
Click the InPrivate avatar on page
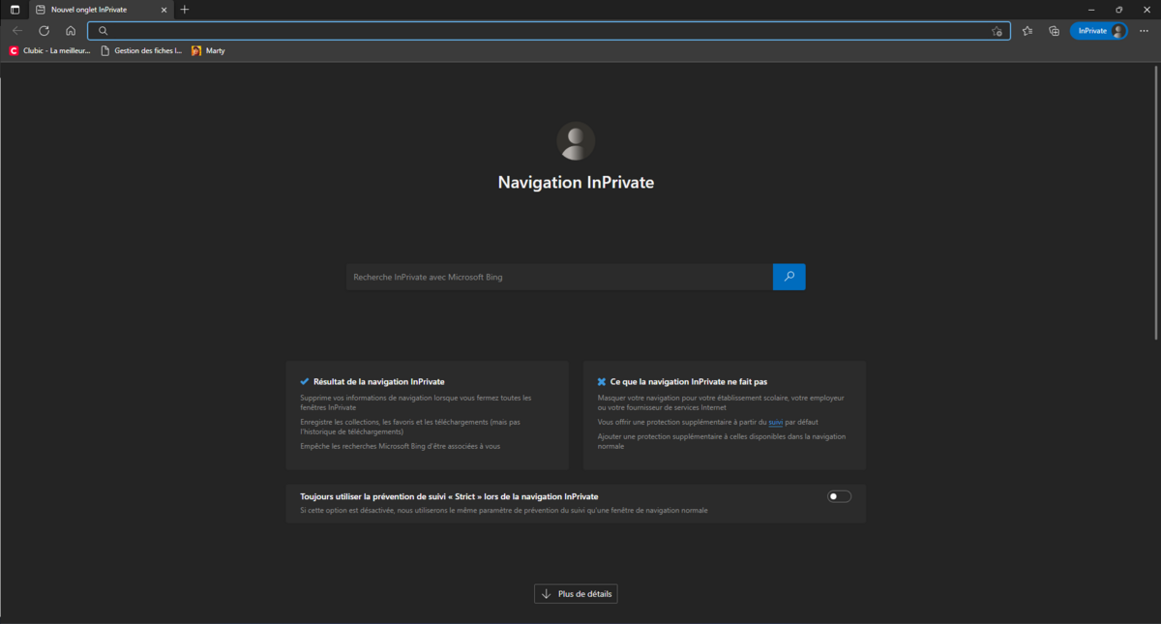tap(576, 141)
